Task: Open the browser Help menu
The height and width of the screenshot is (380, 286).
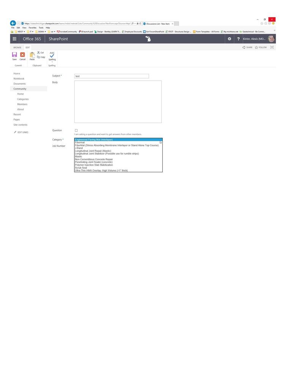Action: click(x=48, y=28)
